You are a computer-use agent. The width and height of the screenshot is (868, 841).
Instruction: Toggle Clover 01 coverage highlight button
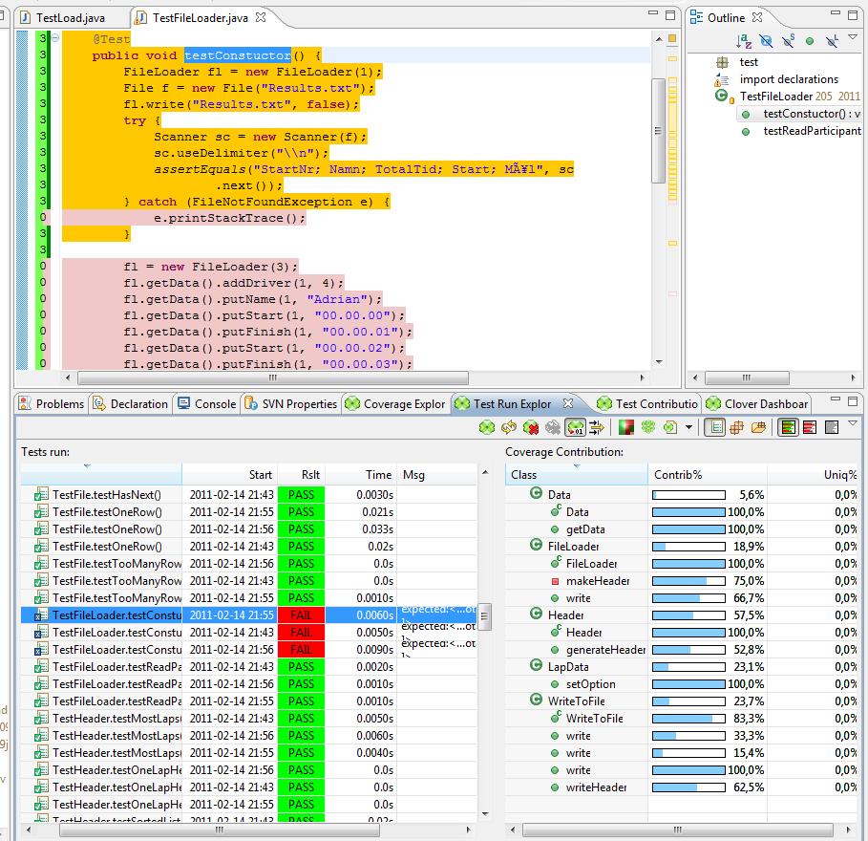tap(575, 427)
